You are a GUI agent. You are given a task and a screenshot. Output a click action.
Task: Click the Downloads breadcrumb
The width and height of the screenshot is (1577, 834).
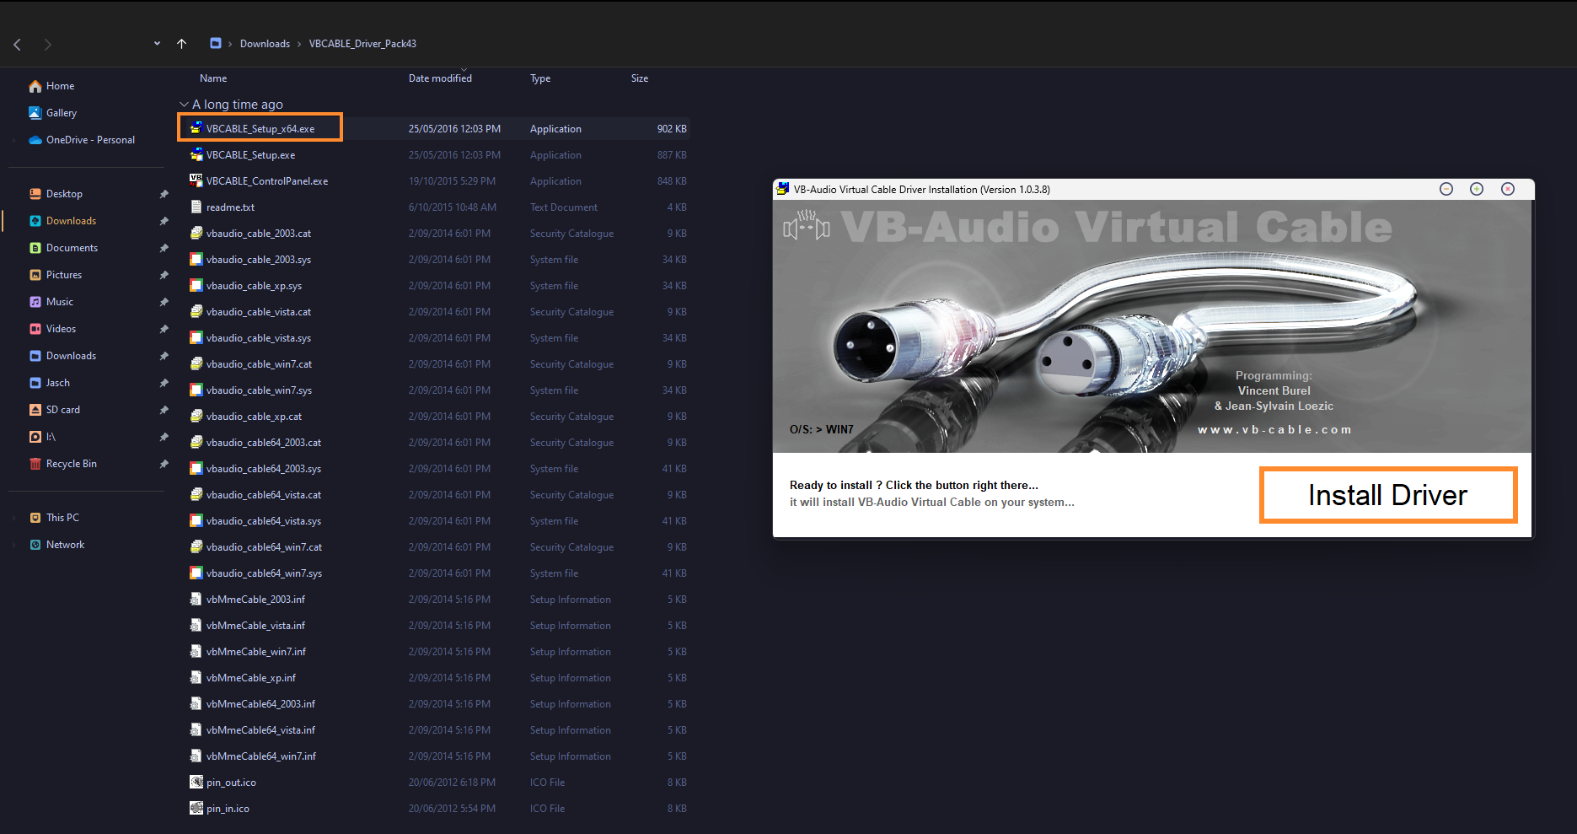pyautogui.click(x=265, y=44)
